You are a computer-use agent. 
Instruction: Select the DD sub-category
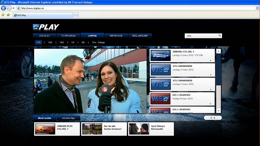83,43
